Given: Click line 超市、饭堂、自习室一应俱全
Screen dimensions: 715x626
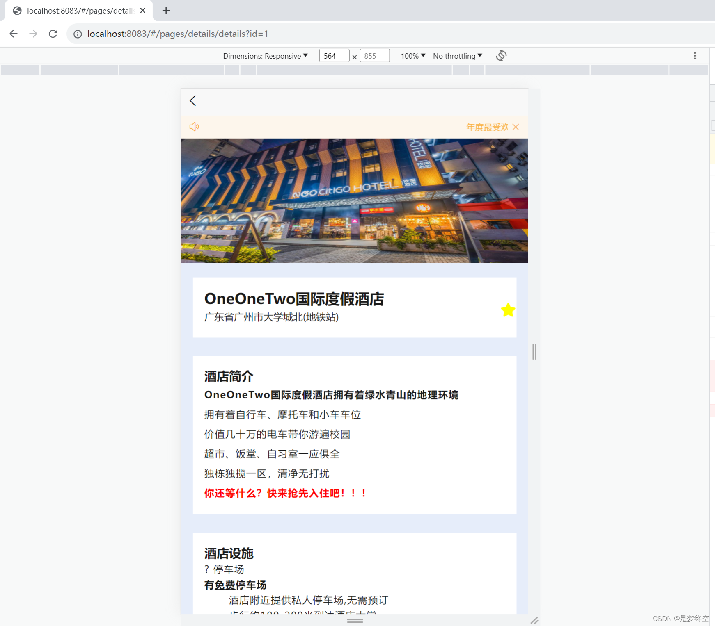Looking at the screenshot, I should coord(272,454).
